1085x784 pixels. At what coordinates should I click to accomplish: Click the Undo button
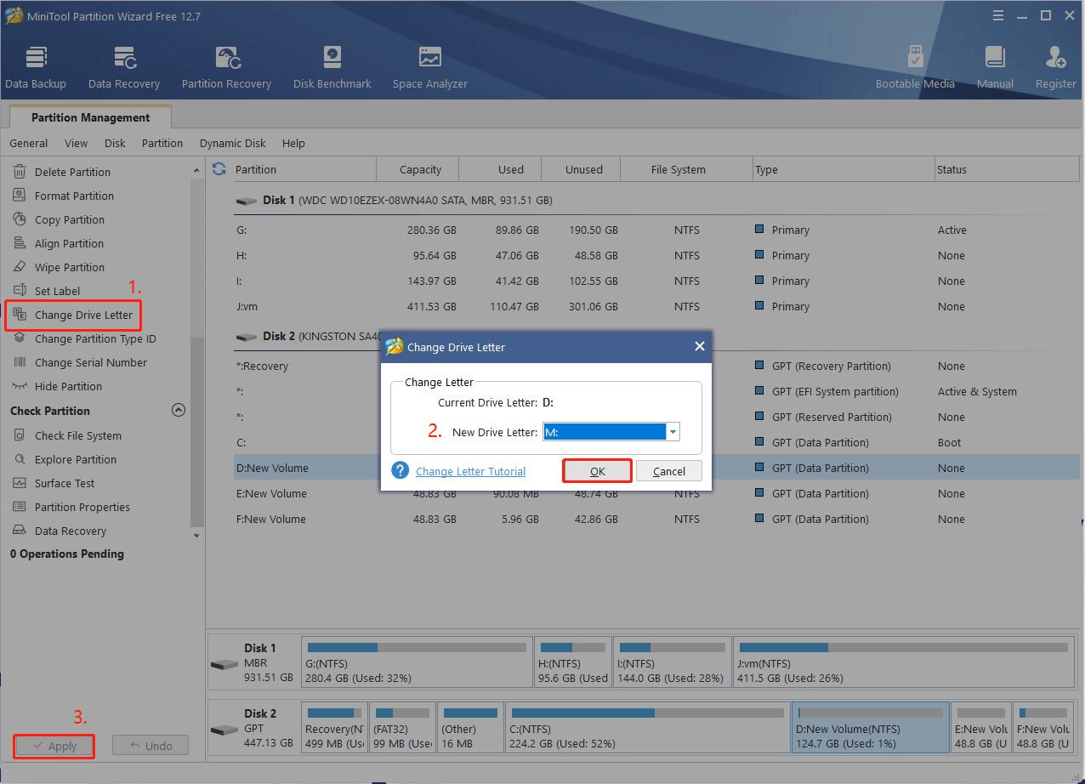tap(151, 746)
